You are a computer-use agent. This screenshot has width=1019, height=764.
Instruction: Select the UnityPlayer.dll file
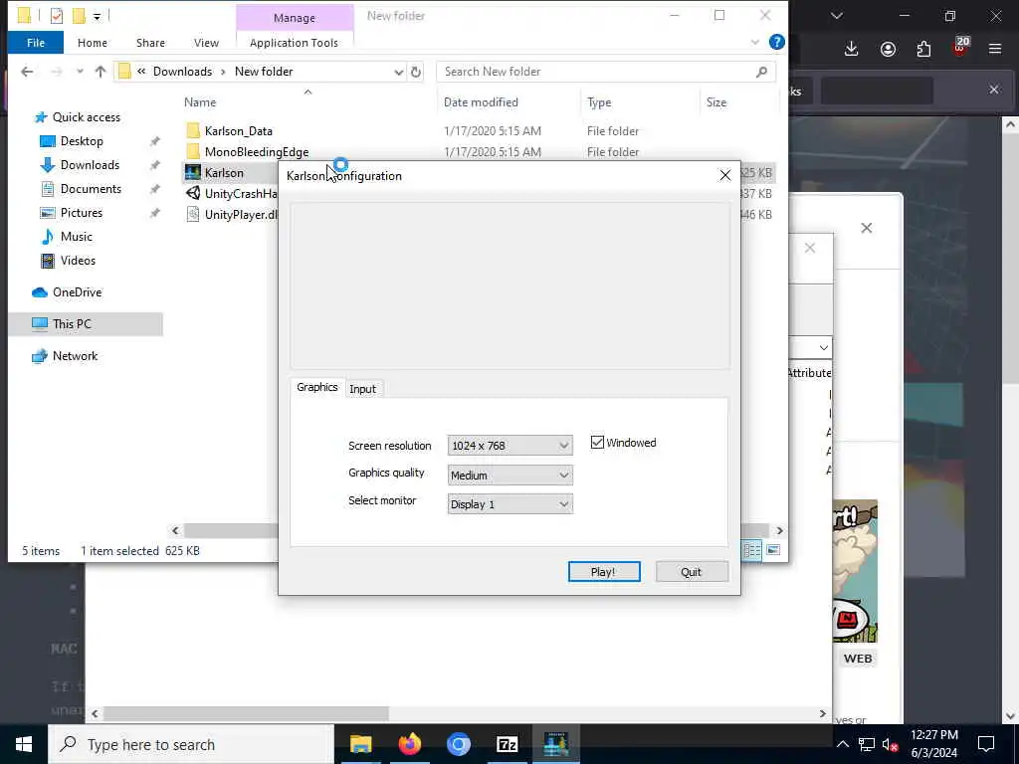(231, 215)
